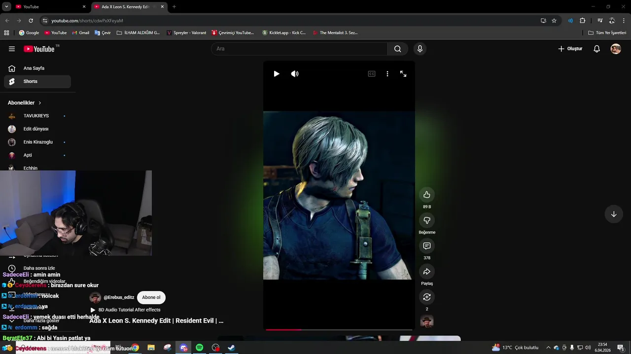Mute the Short's volume speaker icon

[295, 74]
